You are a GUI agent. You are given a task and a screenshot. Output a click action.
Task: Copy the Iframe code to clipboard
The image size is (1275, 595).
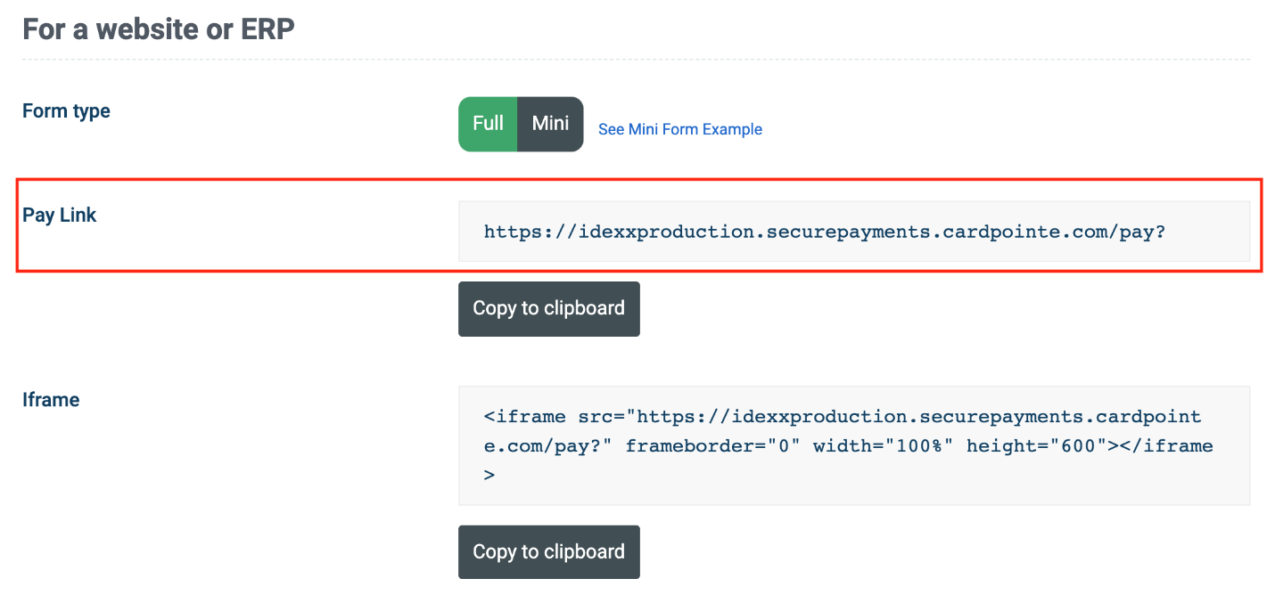pyautogui.click(x=548, y=552)
